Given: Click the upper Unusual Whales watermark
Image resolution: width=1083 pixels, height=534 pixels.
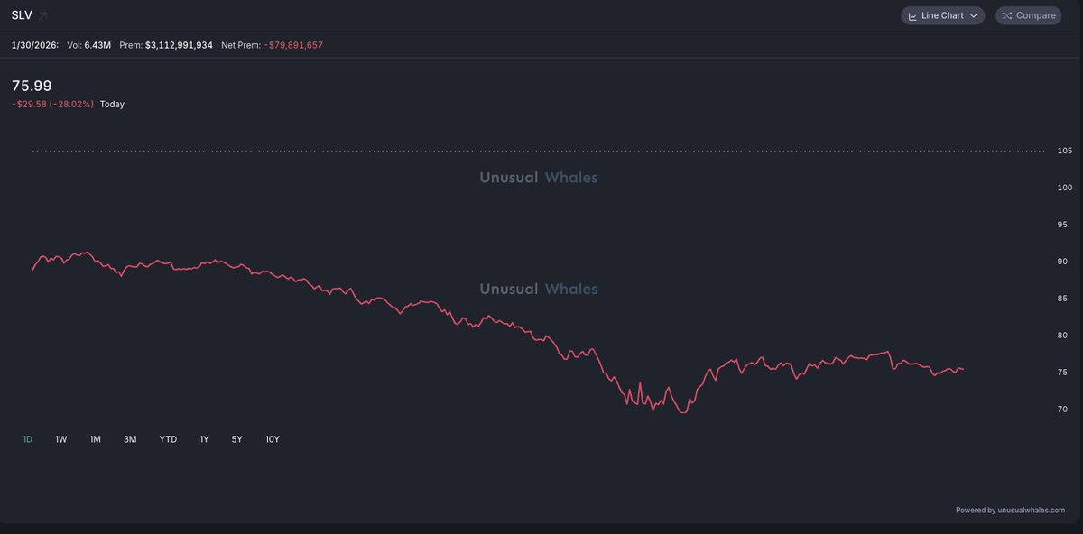Looking at the screenshot, I should (538, 178).
